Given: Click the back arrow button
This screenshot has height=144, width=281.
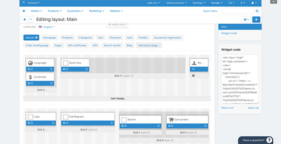Looking at the screenshot, I should [25, 20].
